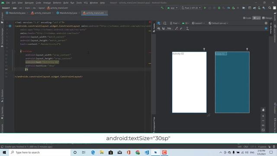Screen dimensions: 277x156
Task: Click the layout warnings indicator icon
Action: click(266, 23)
